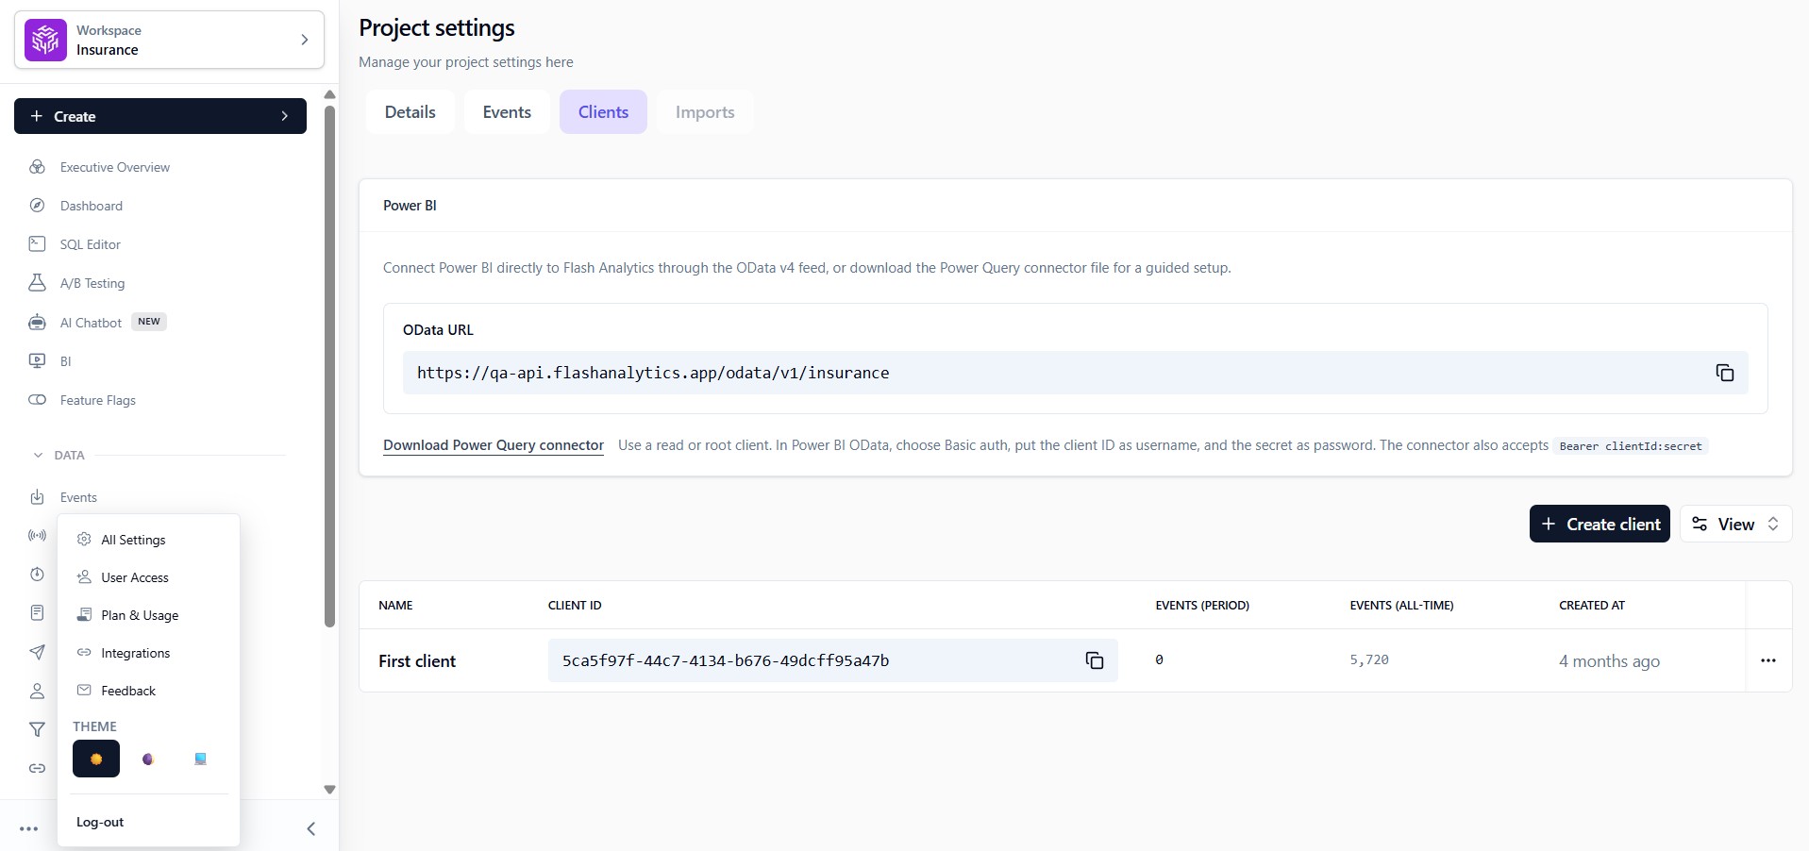
Task: Click the EVENTS (PERIOD) column header
Action: (x=1202, y=606)
